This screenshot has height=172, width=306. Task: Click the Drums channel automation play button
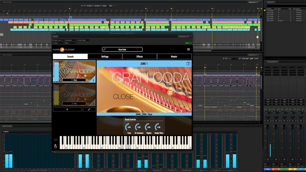tap(278, 111)
